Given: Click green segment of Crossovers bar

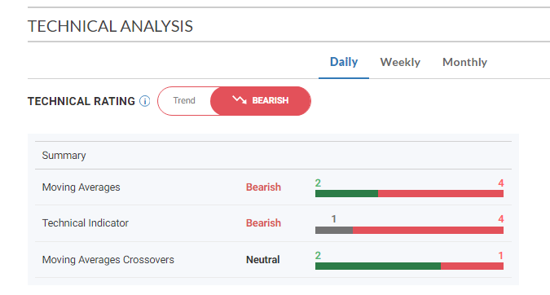Looking at the screenshot, I should tap(378, 266).
